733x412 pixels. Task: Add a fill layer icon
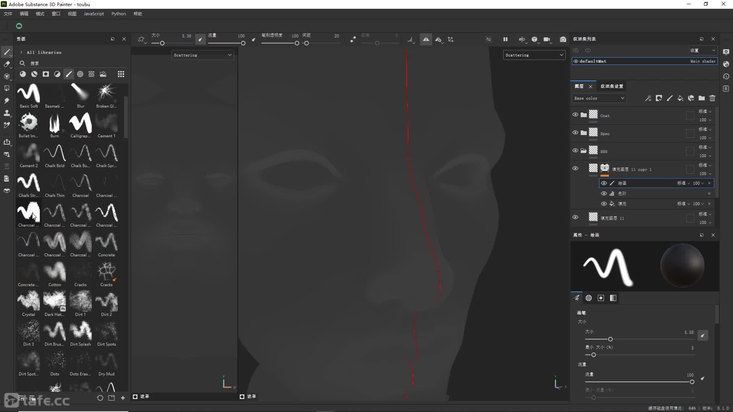(x=680, y=98)
